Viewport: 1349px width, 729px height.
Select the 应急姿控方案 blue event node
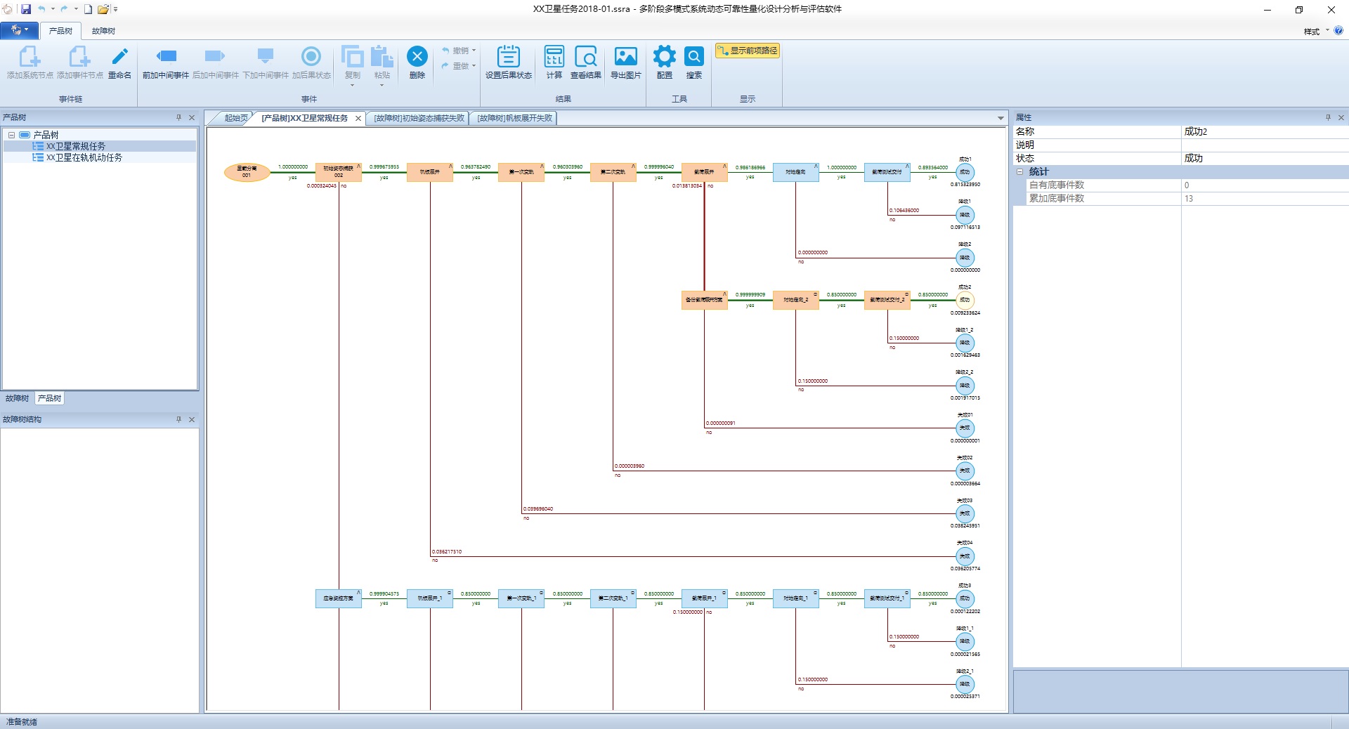pos(339,598)
